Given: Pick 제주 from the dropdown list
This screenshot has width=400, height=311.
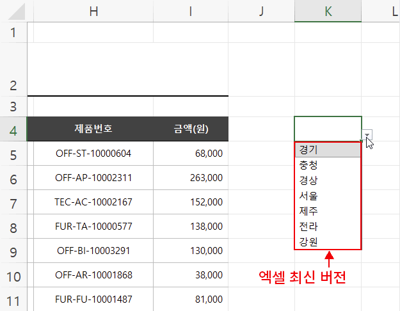Looking at the screenshot, I should (x=328, y=211).
